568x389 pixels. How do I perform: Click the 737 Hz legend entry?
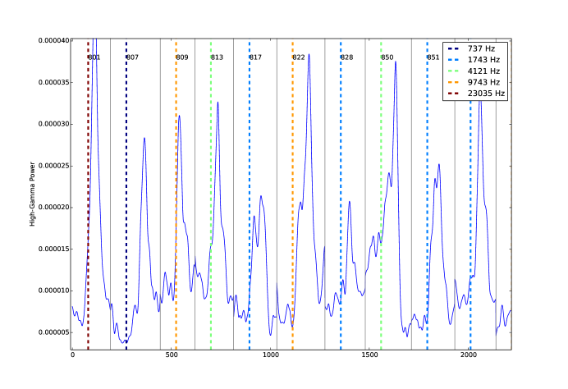pyautogui.click(x=481, y=48)
